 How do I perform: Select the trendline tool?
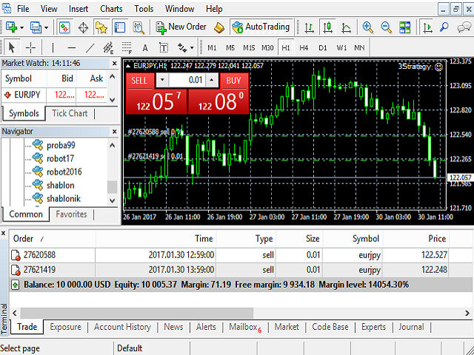click(x=90, y=47)
